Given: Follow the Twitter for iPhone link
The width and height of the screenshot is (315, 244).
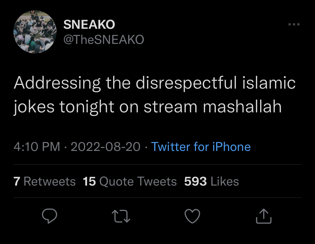Looking at the screenshot, I should (x=201, y=146).
